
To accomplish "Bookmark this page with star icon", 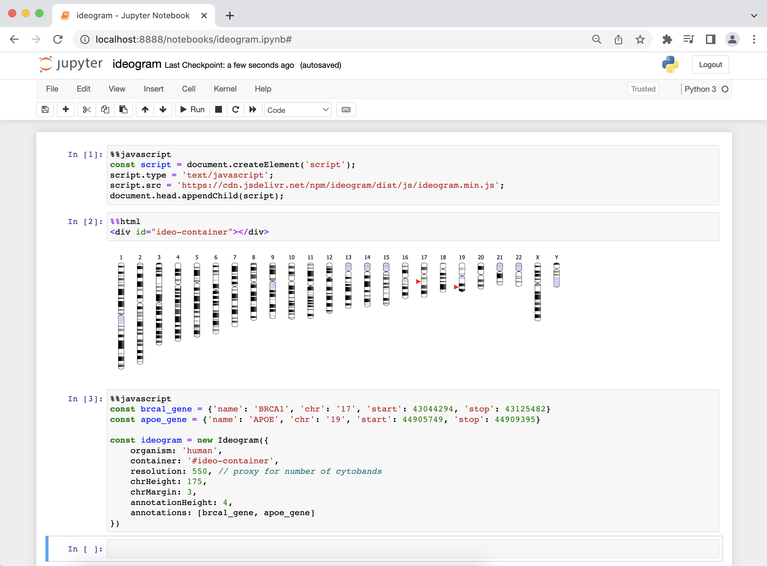I will 640,39.
